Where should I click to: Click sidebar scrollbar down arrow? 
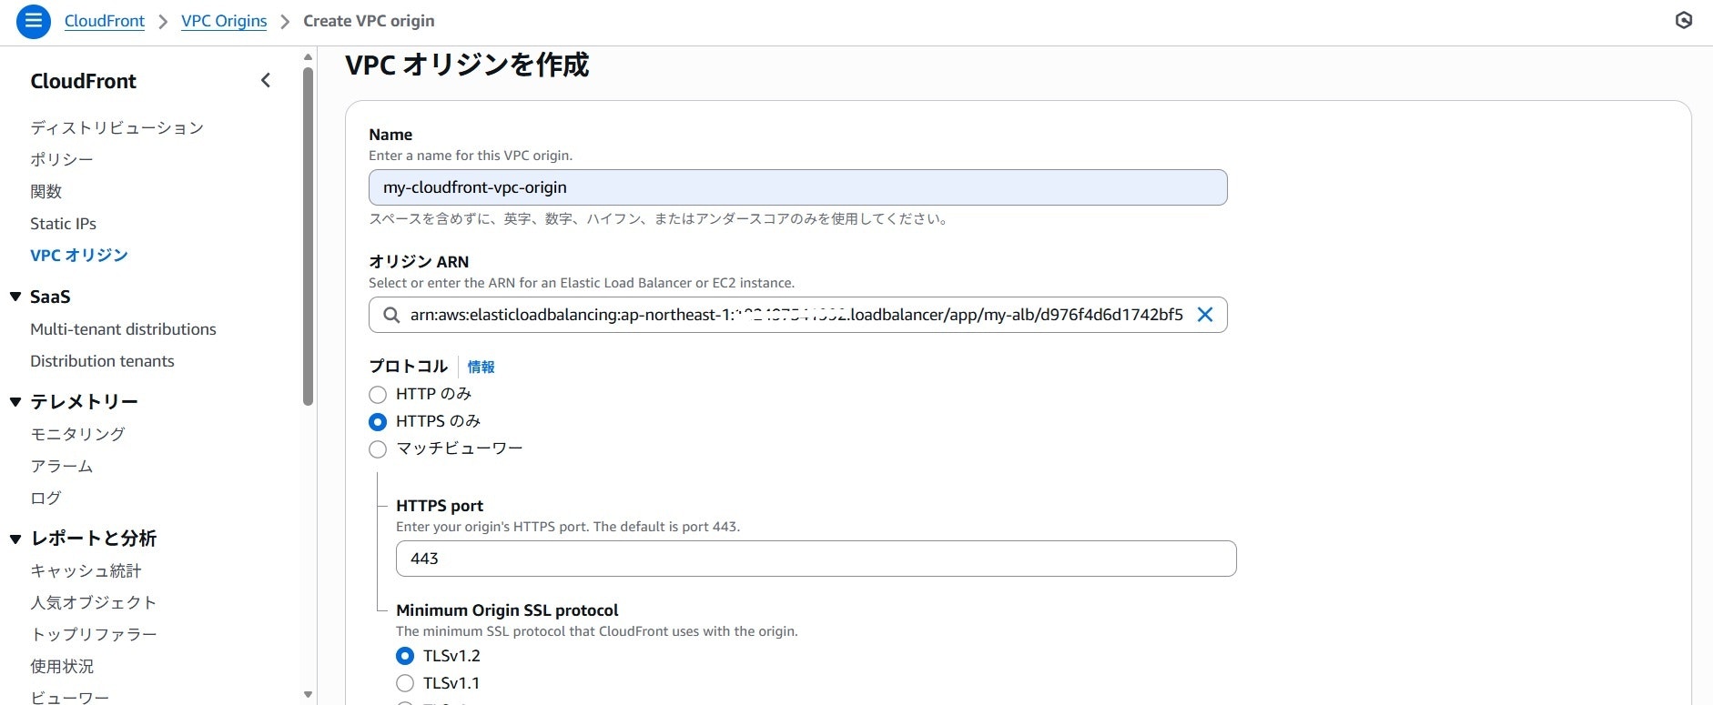point(308,695)
